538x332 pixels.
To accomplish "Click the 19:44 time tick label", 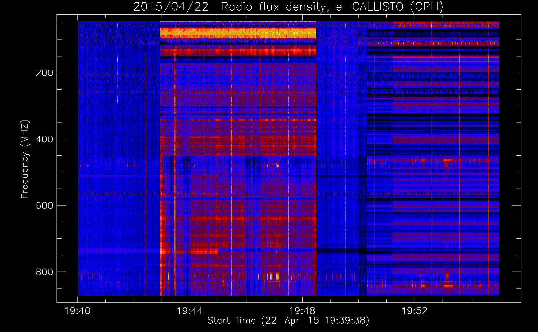I will pos(190,311).
